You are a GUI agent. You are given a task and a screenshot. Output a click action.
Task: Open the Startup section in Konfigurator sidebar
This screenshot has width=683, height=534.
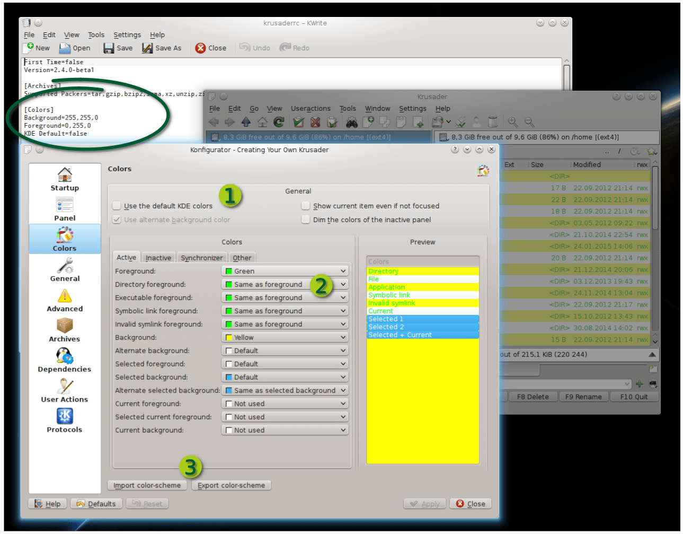[65, 179]
